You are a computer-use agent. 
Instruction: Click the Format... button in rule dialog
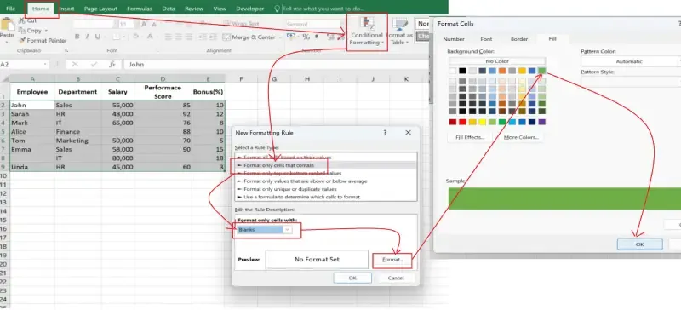pyautogui.click(x=392, y=260)
